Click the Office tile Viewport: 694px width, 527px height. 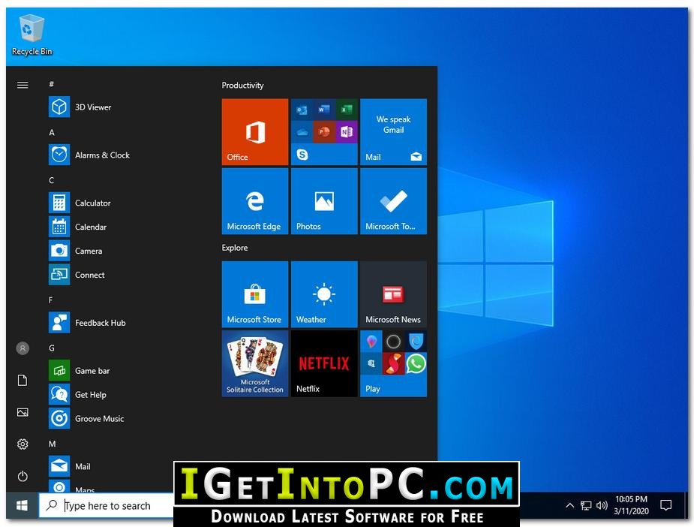tap(255, 132)
